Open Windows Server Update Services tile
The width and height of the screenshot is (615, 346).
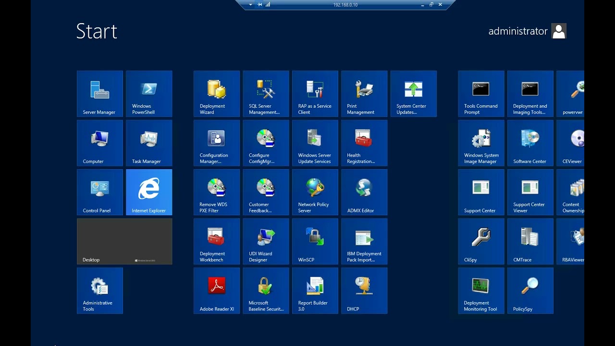pos(315,143)
